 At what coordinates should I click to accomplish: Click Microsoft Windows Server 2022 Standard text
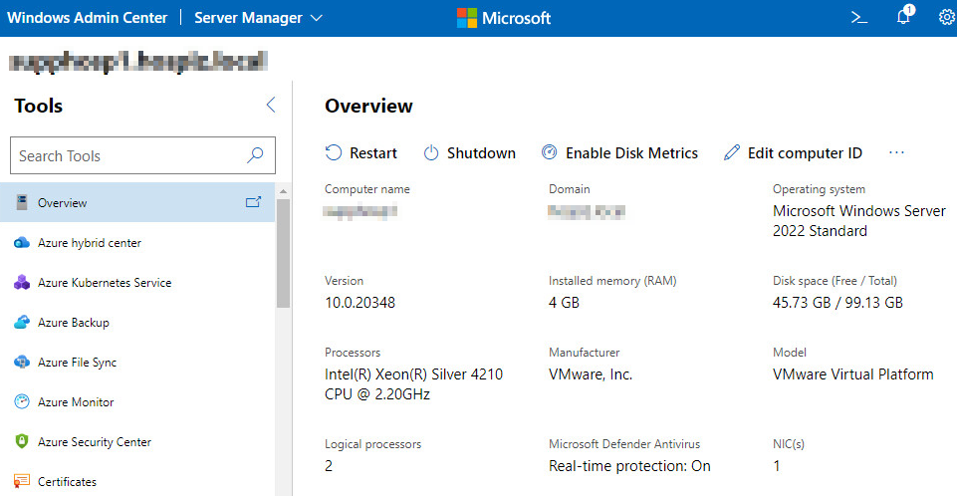click(858, 221)
